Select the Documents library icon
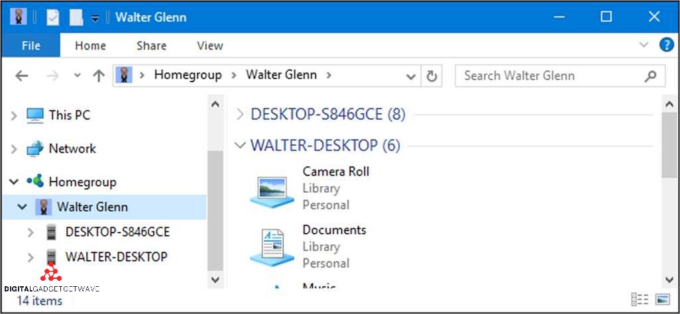Image resolution: width=680 pixels, height=314 pixels. point(272,247)
